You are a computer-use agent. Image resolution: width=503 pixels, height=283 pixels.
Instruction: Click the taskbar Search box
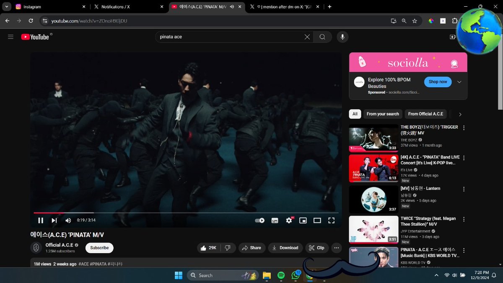click(223, 275)
